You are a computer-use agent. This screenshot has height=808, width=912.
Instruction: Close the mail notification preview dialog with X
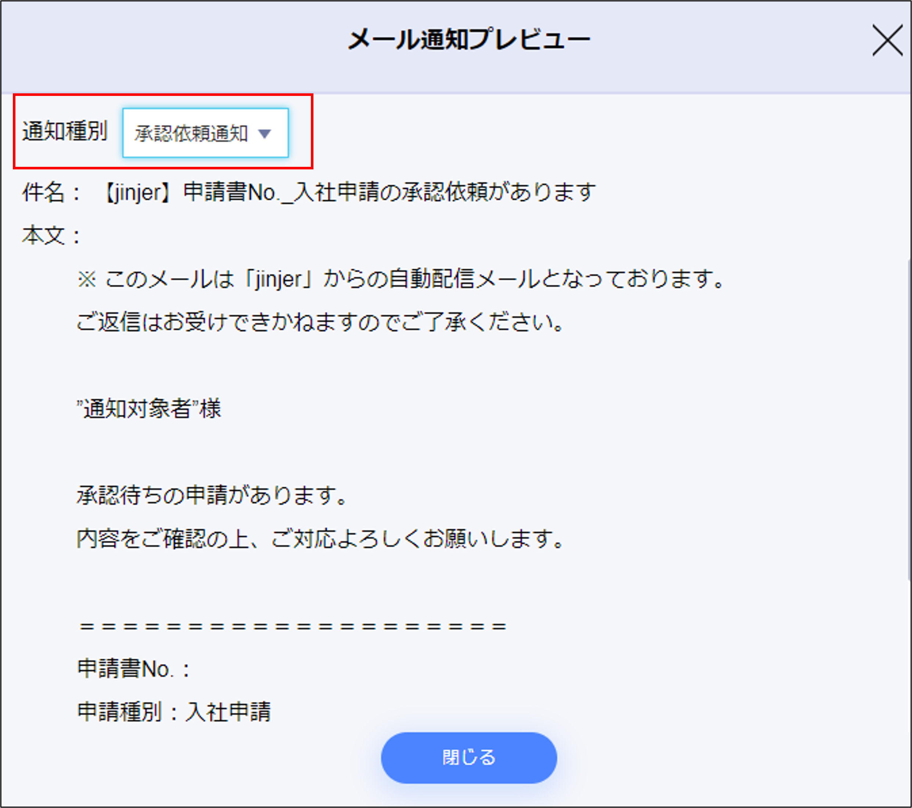pos(887,40)
